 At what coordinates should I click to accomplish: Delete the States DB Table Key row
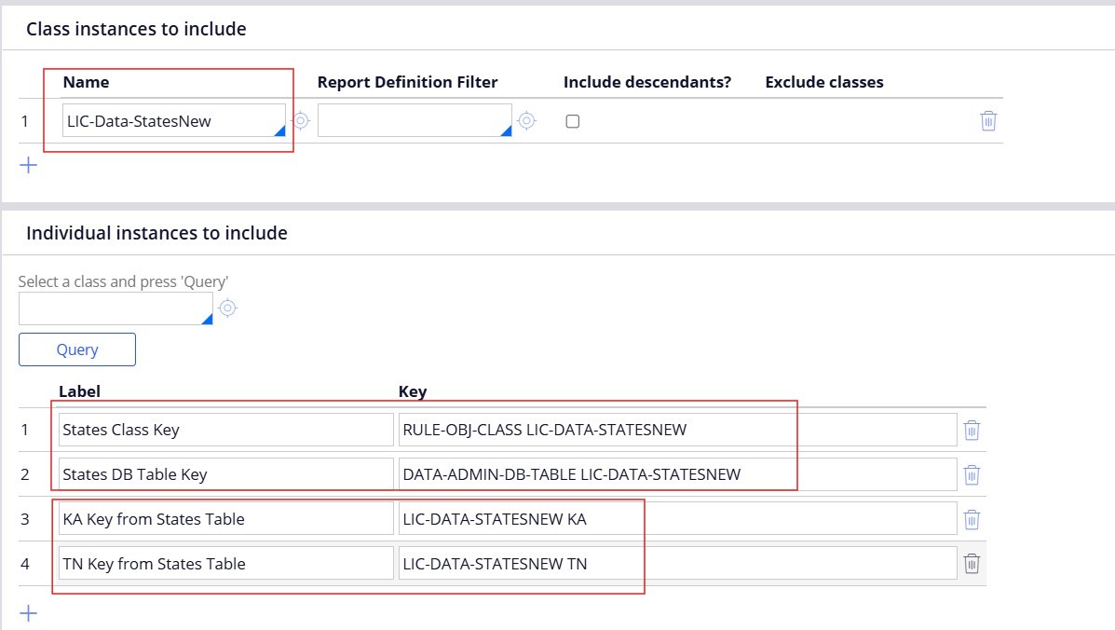pos(972,474)
